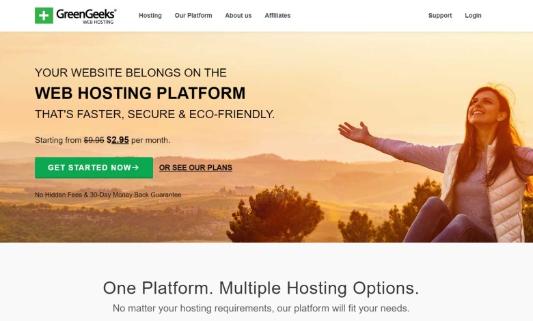Click the arrow icon inside Get Started Now
The height and width of the screenshot is (321, 533).
[x=135, y=167]
